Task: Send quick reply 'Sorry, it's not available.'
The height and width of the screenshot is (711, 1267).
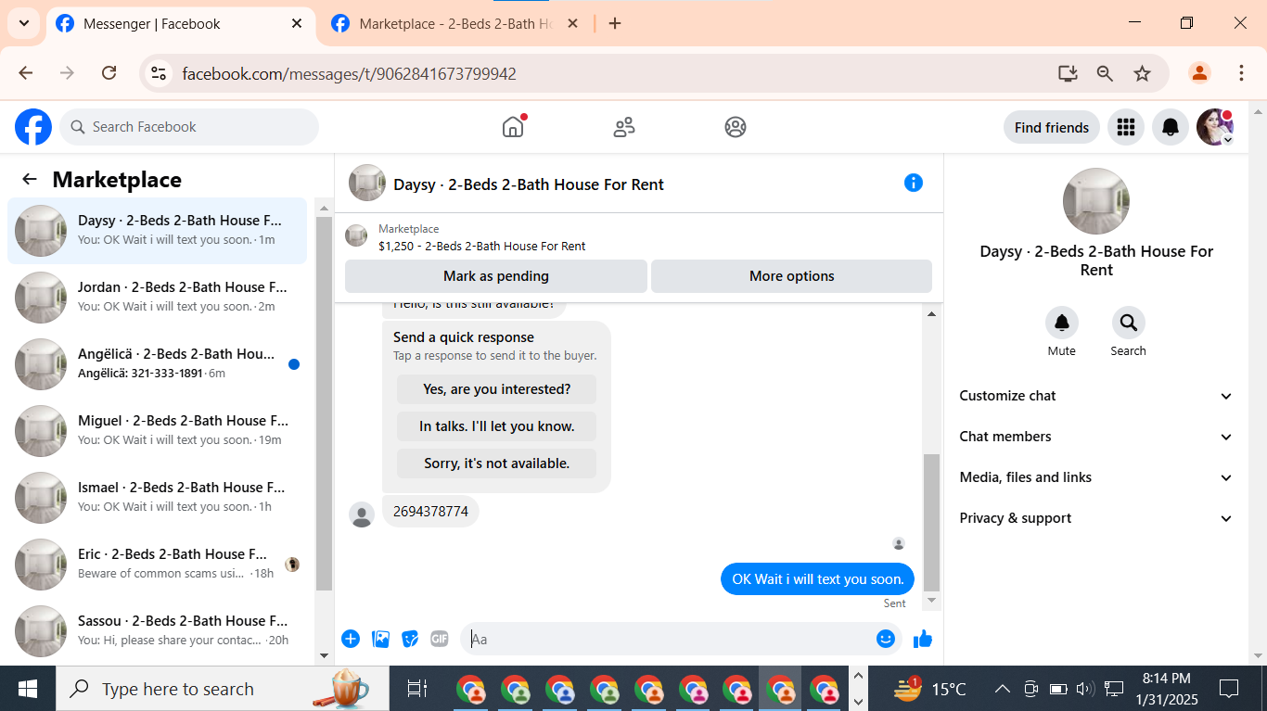Action: click(x=497, y=463)
